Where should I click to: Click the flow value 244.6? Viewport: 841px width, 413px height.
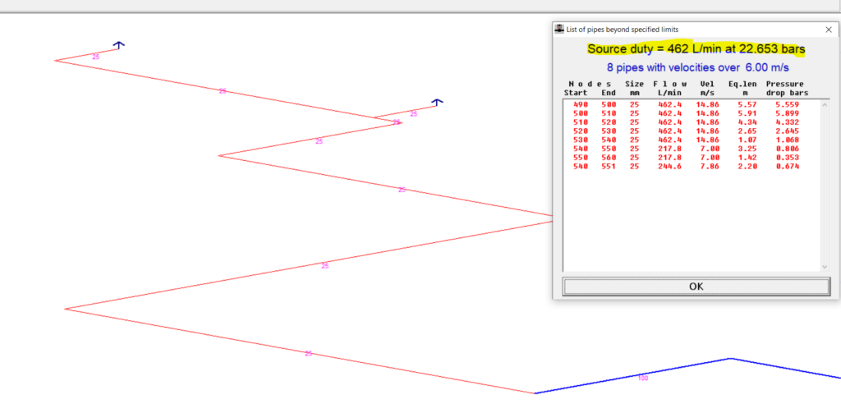(x=670, y=167)
